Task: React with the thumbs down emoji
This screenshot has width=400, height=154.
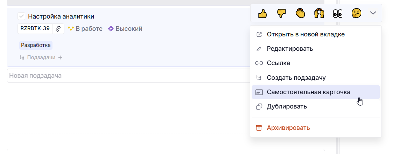Action: (x=281, y=13)
